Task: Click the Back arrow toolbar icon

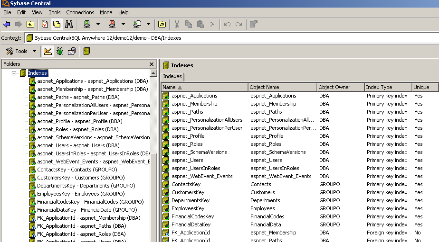Action: coord(7,24)
